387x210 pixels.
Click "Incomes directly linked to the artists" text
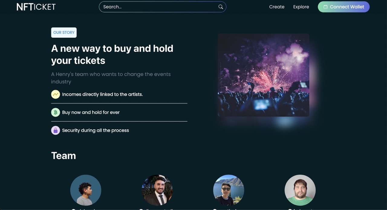pyautogui.click(x=102, y=94)
